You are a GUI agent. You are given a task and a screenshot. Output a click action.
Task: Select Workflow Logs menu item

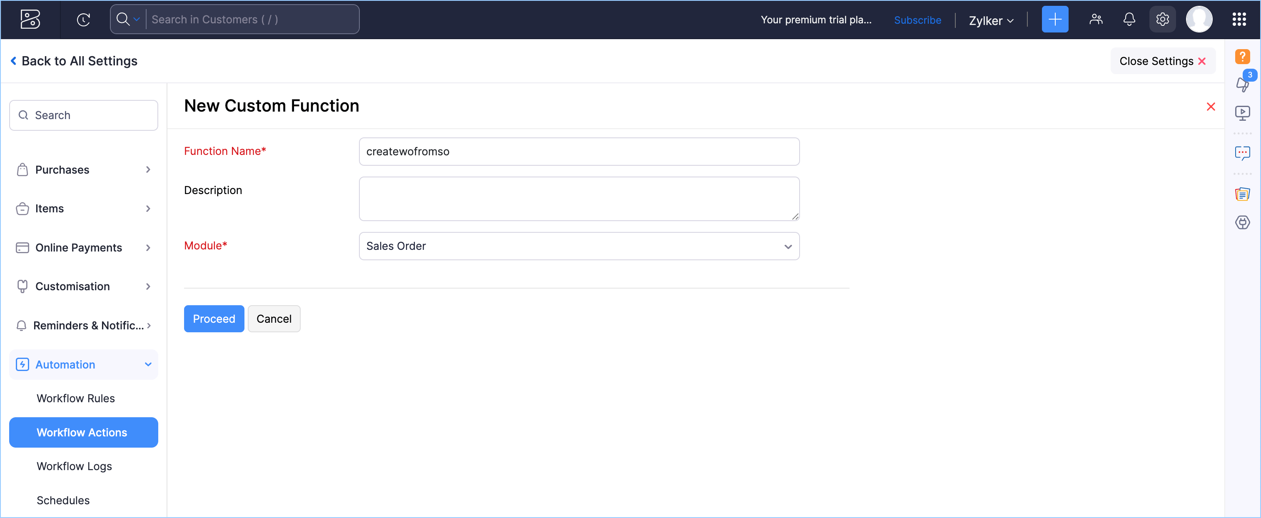point(74,466)
